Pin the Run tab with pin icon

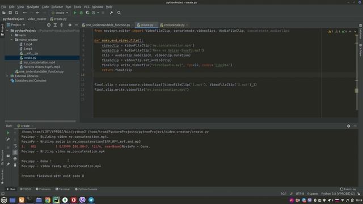(8, 164)
